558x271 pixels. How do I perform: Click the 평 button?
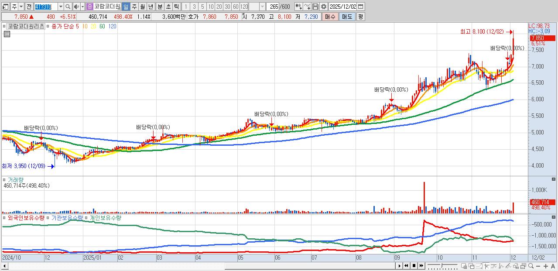[x=360, y=17]
